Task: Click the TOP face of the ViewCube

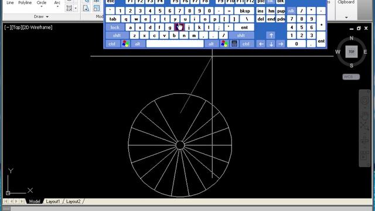Action: 352,52
